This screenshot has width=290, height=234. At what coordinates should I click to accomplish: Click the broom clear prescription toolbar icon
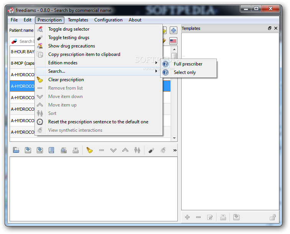pos(90,150)
